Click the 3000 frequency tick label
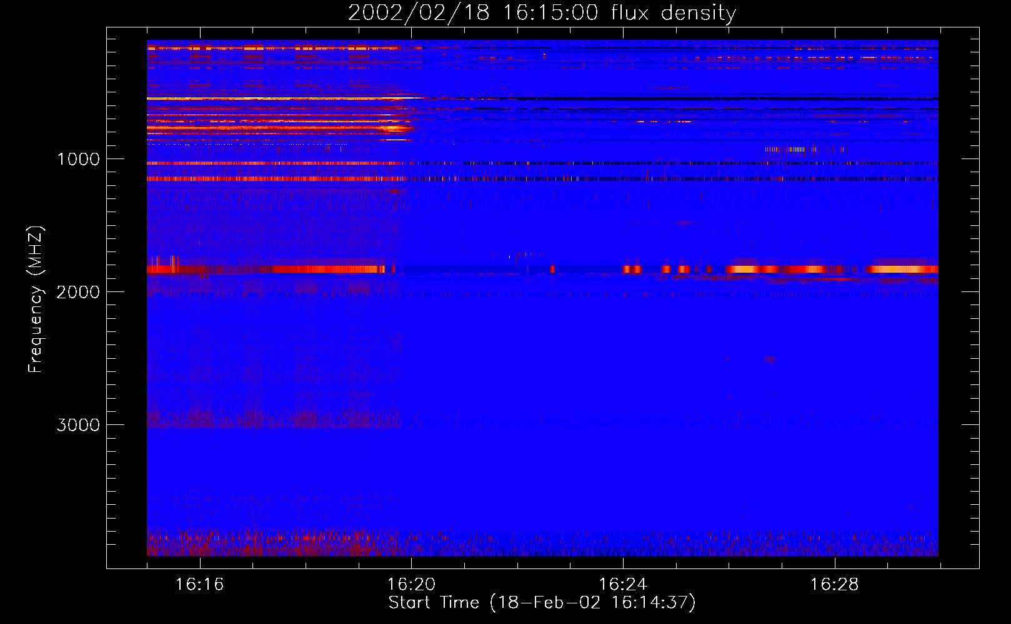Image resolution: width=1011 pixels, height=624 pixels. coord(78,425)
